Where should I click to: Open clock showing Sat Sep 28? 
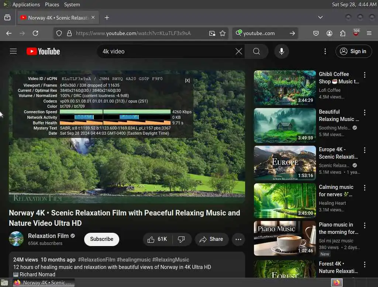pos(354,4)
